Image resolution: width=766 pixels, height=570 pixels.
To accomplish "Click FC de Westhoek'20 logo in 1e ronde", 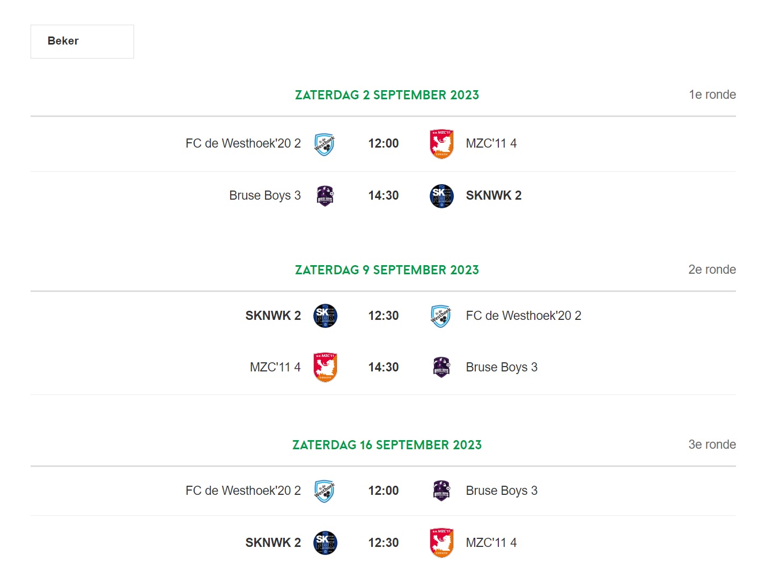I will [x=325, y=144].
